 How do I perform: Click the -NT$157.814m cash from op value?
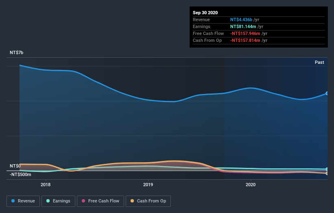tap(245, 40)
